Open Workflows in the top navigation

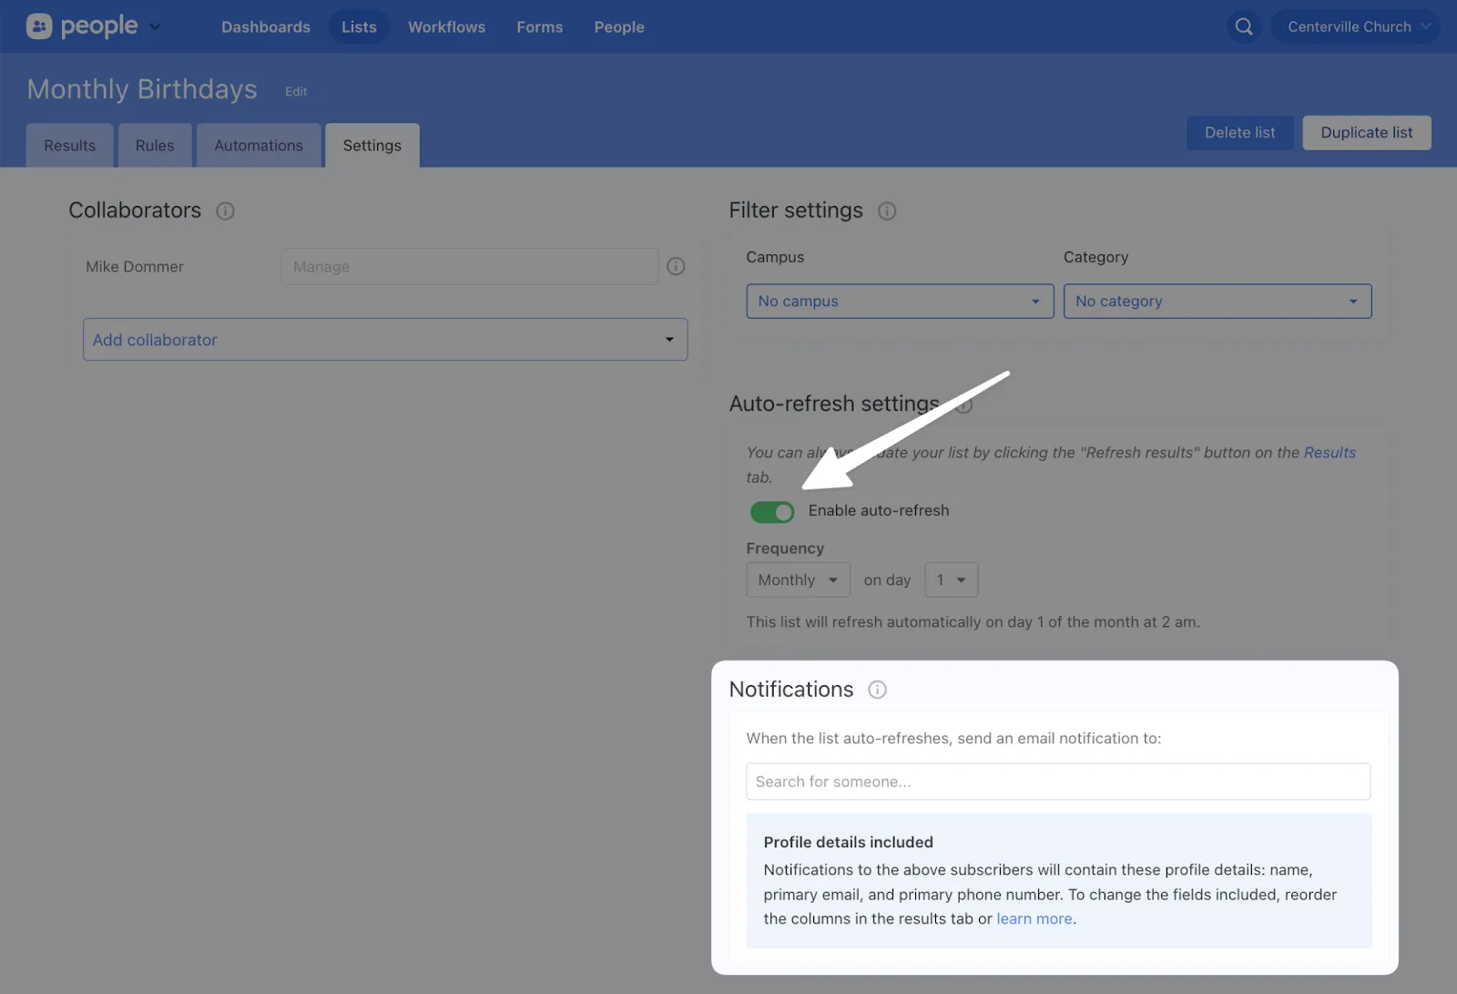[x=446, y=27]
